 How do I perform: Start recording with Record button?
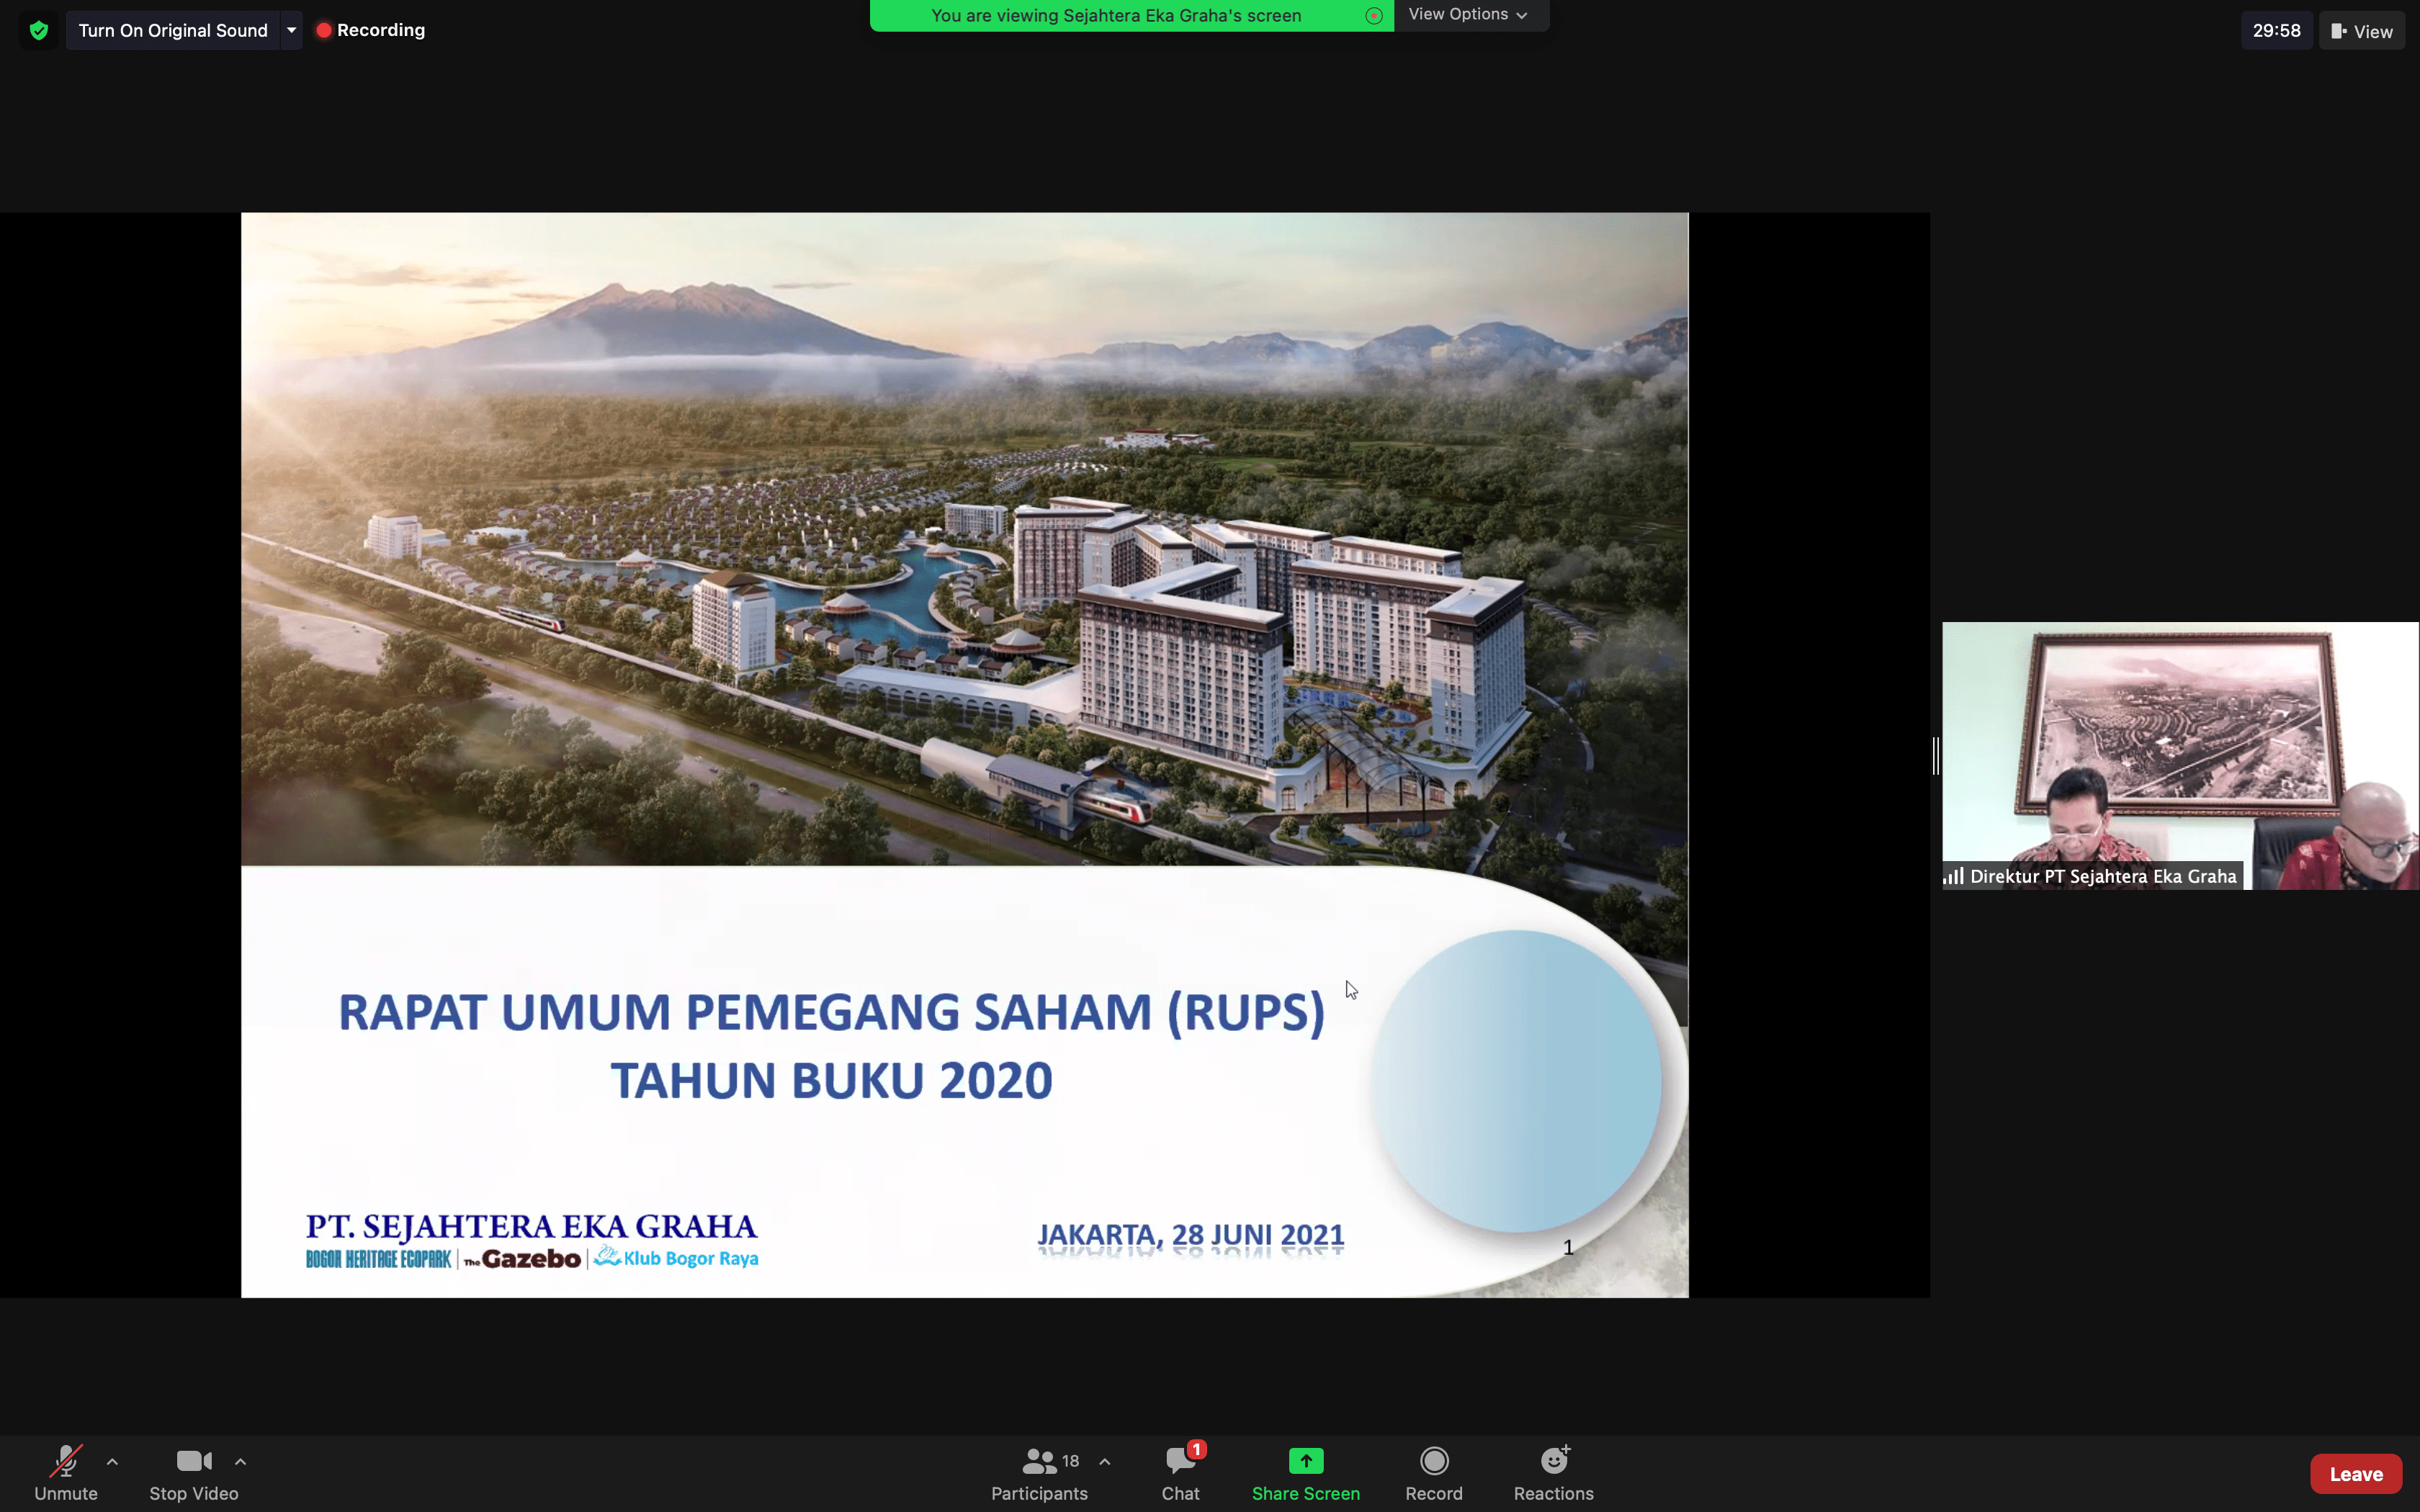(x=1433, y=1472)
